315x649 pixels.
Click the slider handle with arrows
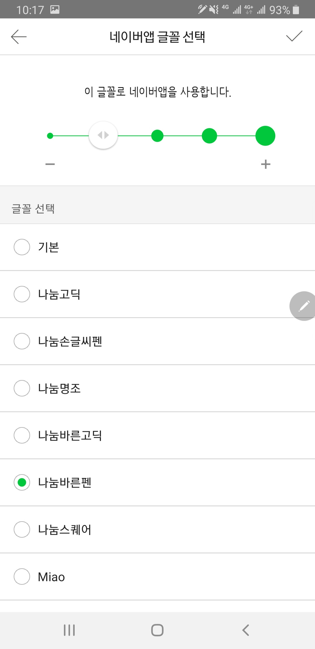point(103,135)
